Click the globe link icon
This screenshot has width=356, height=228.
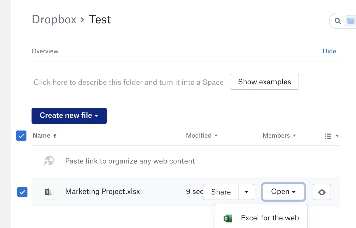click(x=49, y=161)
